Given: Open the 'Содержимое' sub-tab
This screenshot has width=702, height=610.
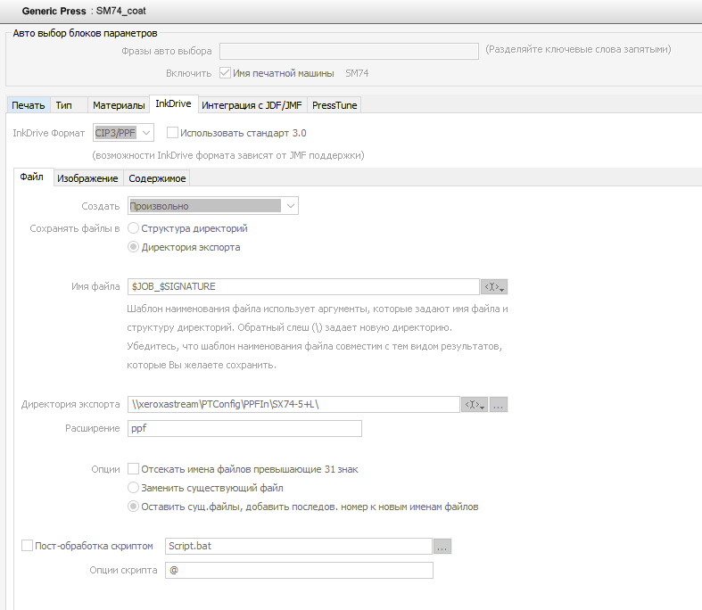Looking at the screenshot, I should tap(157, 178).
